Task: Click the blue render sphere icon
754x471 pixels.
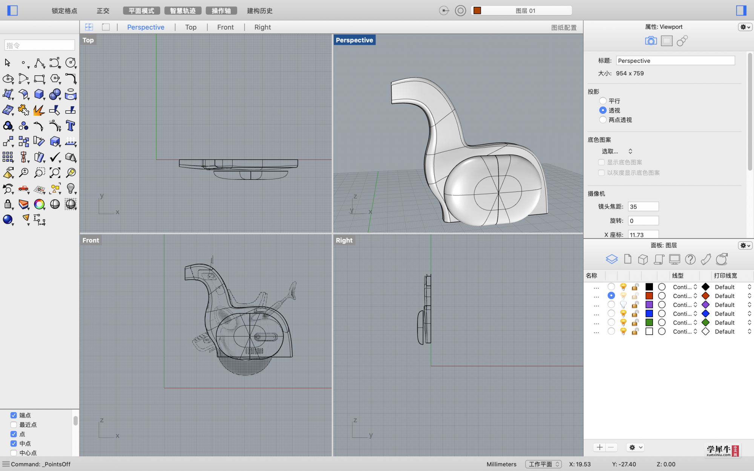Action: click(8, 219)
